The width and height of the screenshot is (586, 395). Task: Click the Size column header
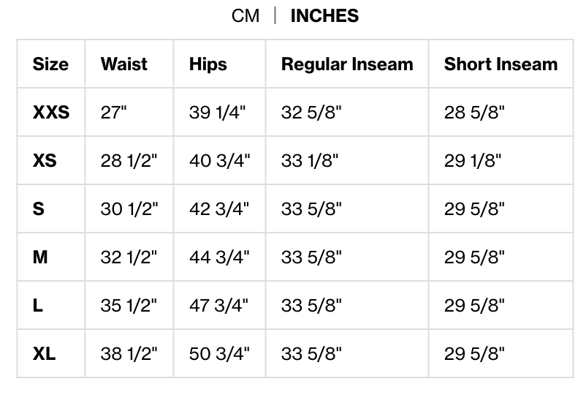coord(50,64)
